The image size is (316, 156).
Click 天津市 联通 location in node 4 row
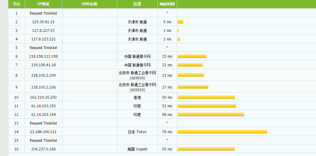click(137, 39)
